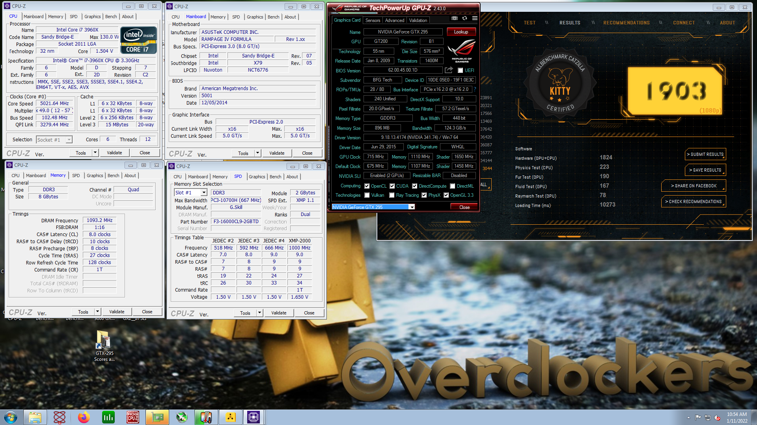Toggle the DirectCompute checkbox
Image resolution: width=757 pixels, height=425 pixels.
(415, 186)
